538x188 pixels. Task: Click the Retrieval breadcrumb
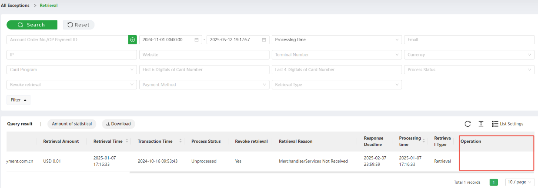[49, 5]
